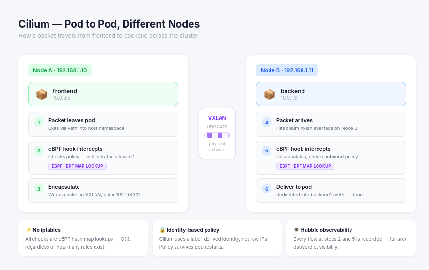The image size is (429, 270).
Task: Click the VXLAN heading in the center box
Action: [x=217, y=118]
